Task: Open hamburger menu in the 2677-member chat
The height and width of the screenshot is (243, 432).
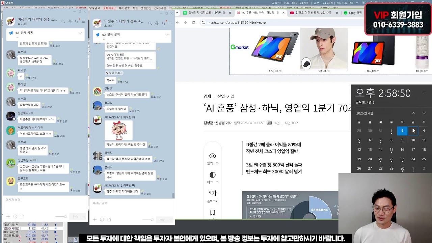Action: coord(170,23)
